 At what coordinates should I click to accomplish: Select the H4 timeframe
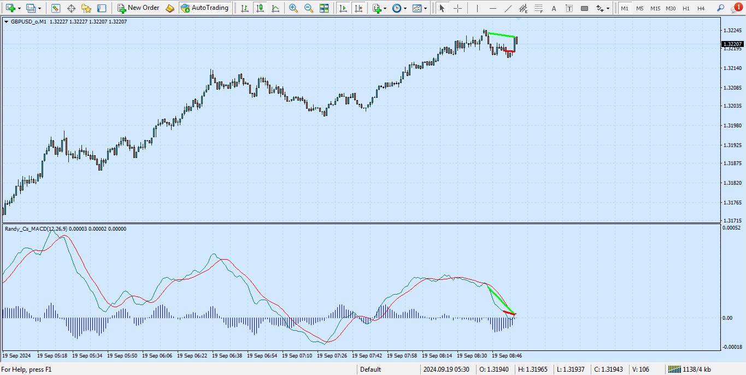click(701, 9)
